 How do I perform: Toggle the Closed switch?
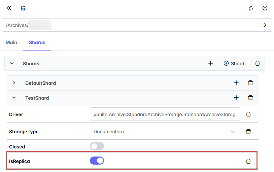click(97, 146)
